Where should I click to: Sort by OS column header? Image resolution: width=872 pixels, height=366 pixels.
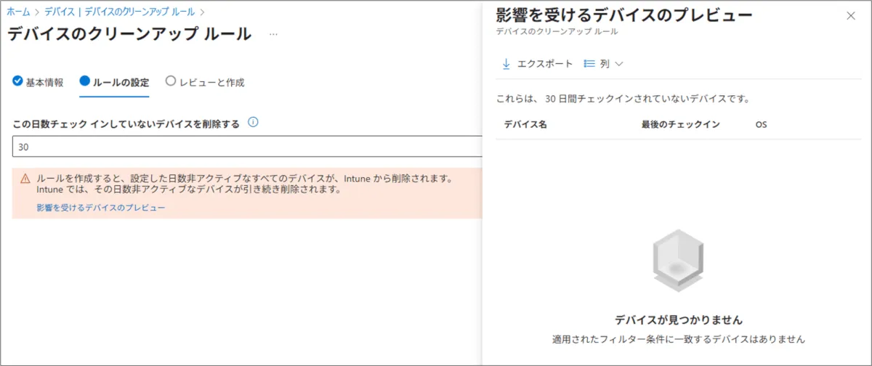(x=761, y=125)
